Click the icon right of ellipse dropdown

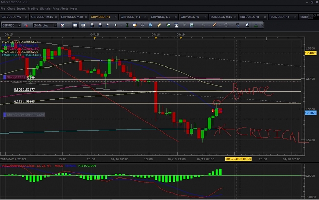(237, 25)
